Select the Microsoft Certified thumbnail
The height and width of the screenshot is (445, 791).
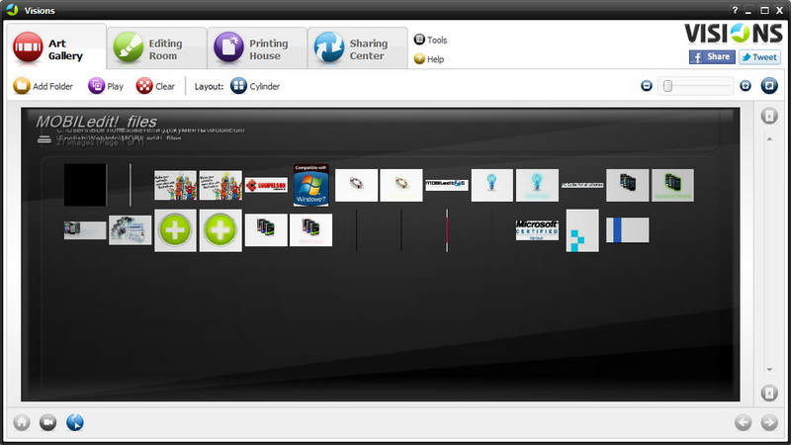(537, 230)
